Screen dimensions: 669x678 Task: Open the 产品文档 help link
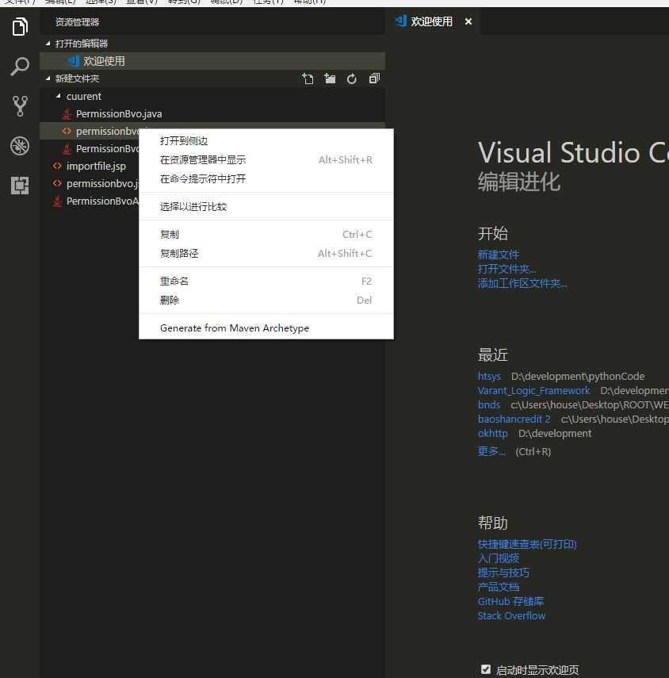pyautogui.click(x=499, y=587)
